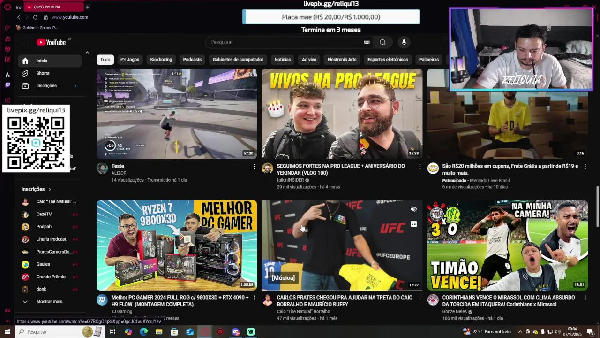Viewport: 600px width, 338px height.
Task: Open Shorts from the sidebar
Action: click(x=49, y=73)
